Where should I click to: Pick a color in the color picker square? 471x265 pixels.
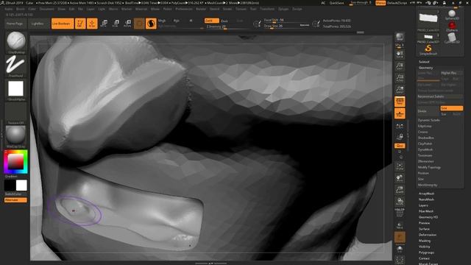pyautogui.click(x=15, y=162)
